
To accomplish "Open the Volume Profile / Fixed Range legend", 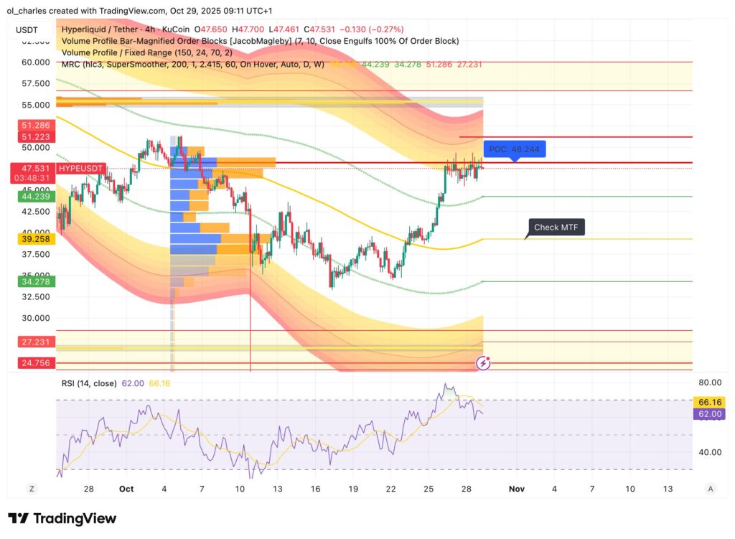I will (x=146, y=52).
